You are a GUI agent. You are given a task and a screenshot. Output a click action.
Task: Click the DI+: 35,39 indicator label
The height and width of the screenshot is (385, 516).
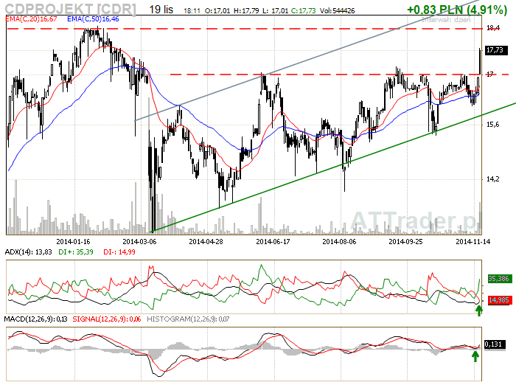76,252
